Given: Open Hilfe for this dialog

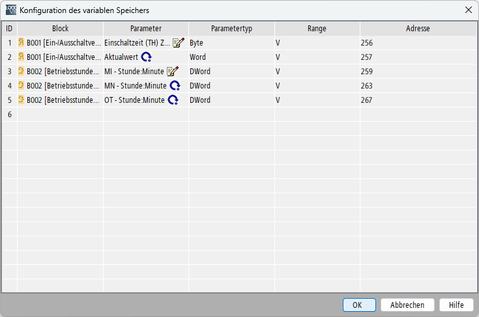Looking at the screenshot, I should [x=456, y=305].
